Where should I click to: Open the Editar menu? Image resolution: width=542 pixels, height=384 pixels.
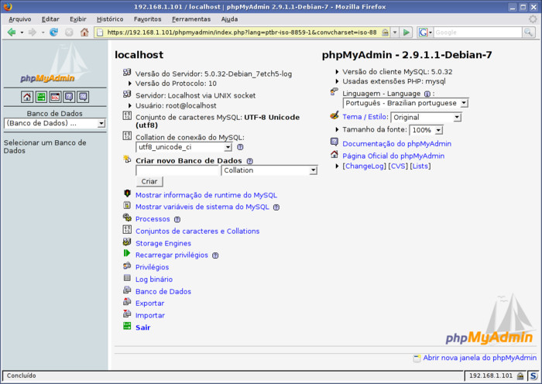tap(50, 19)
